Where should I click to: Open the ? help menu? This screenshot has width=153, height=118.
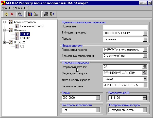point(28,8)
